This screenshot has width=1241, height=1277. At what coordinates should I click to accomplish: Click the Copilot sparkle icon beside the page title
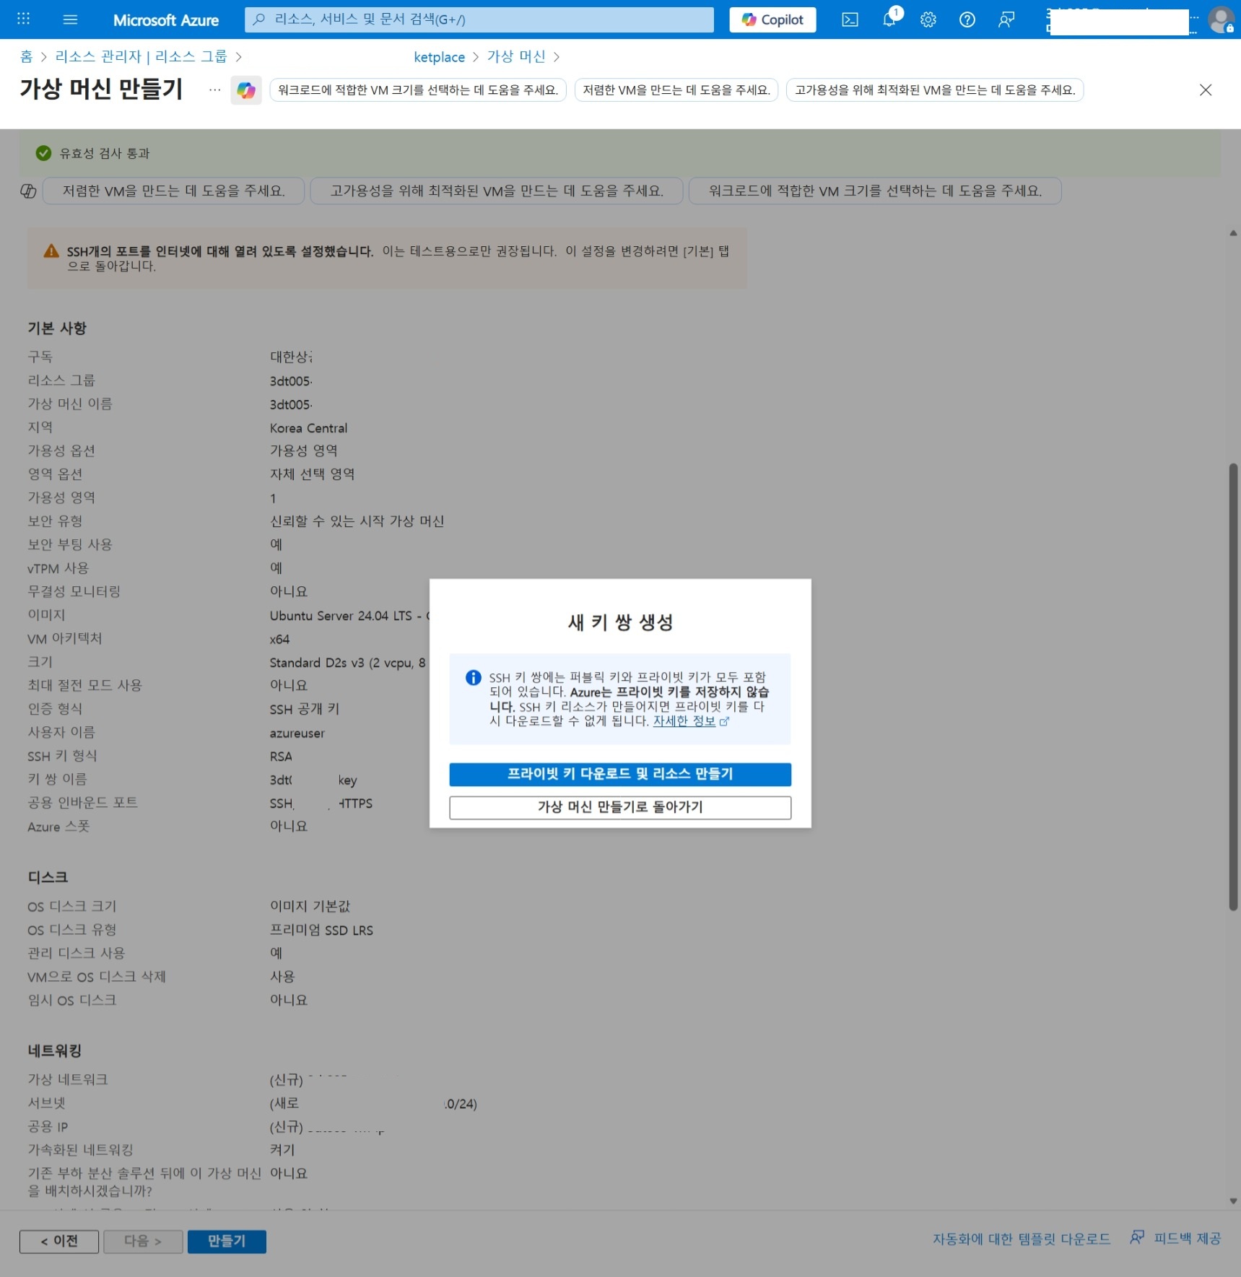tap(245, 90)
